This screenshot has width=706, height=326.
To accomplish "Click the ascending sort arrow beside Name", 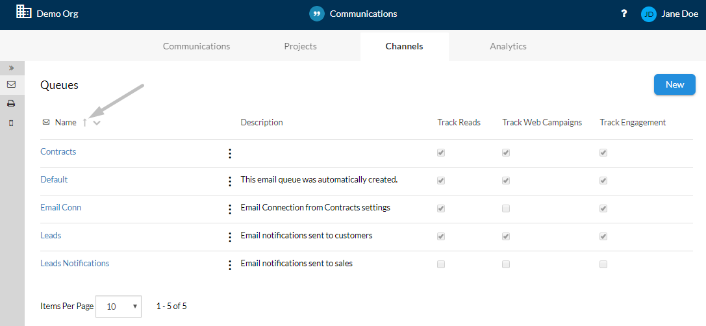I will 84,122.
